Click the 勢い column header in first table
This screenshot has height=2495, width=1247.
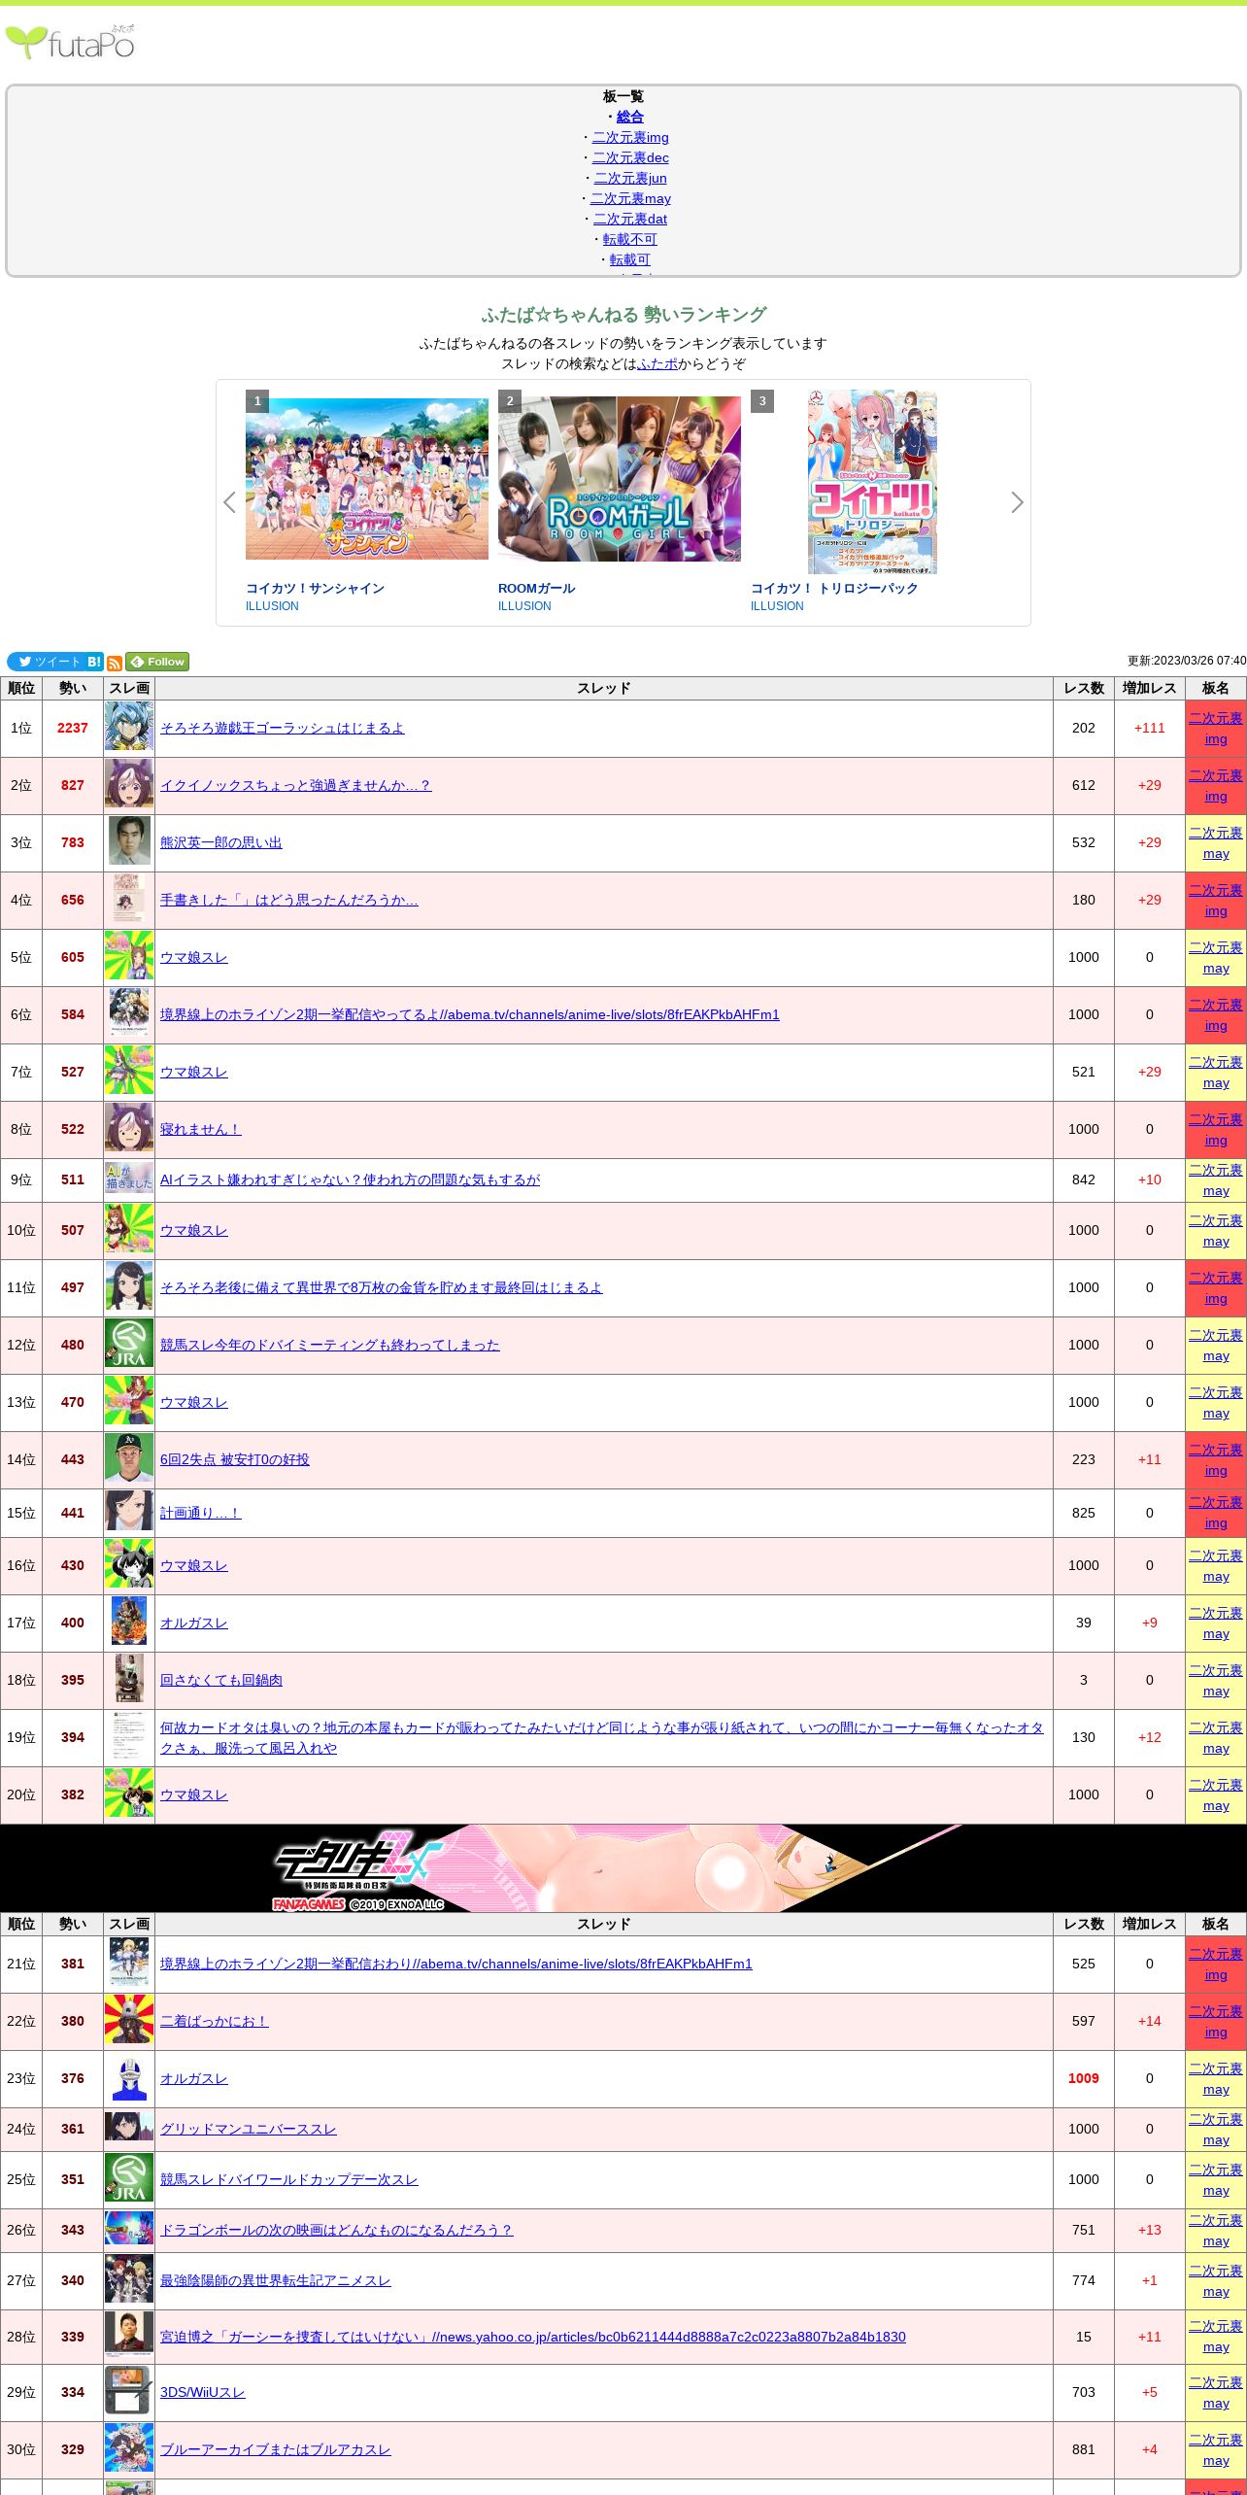click(73, 688)
